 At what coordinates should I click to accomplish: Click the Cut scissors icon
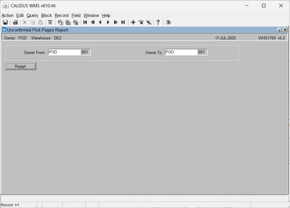pyautogui.click(x=25, y=22)
